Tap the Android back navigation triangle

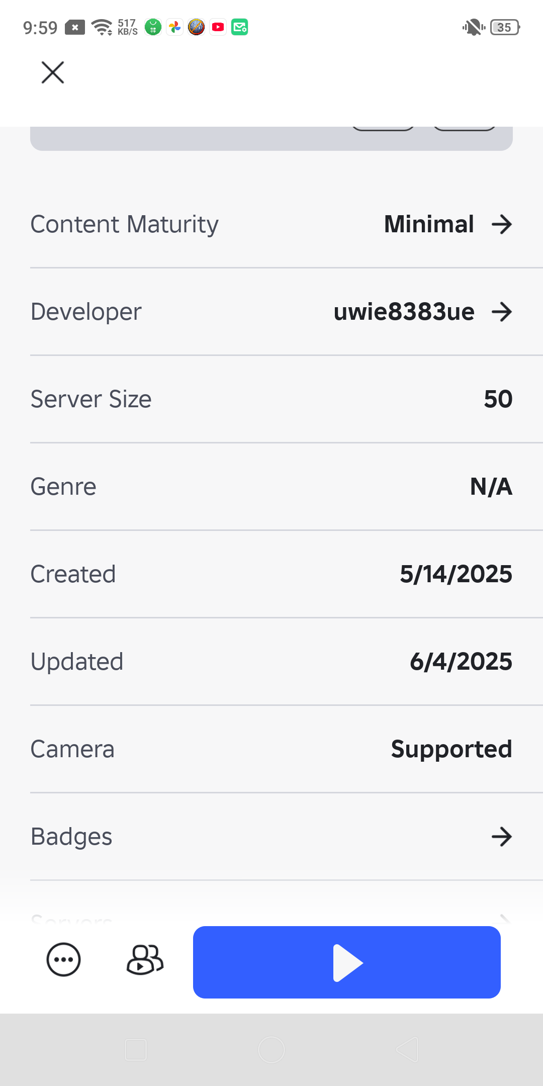407,1050
